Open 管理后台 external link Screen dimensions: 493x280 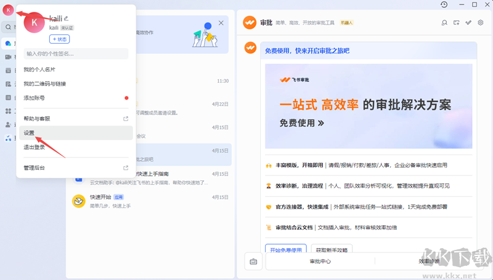[x=34, y=167]
